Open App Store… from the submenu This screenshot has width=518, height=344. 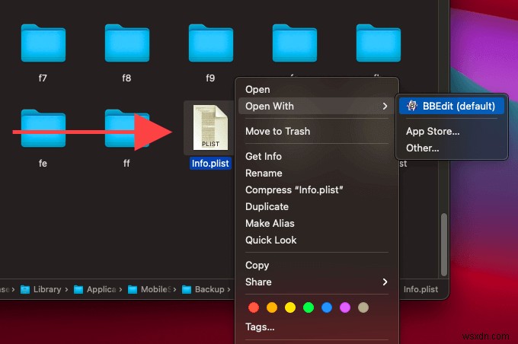click(x=433, y=131)
